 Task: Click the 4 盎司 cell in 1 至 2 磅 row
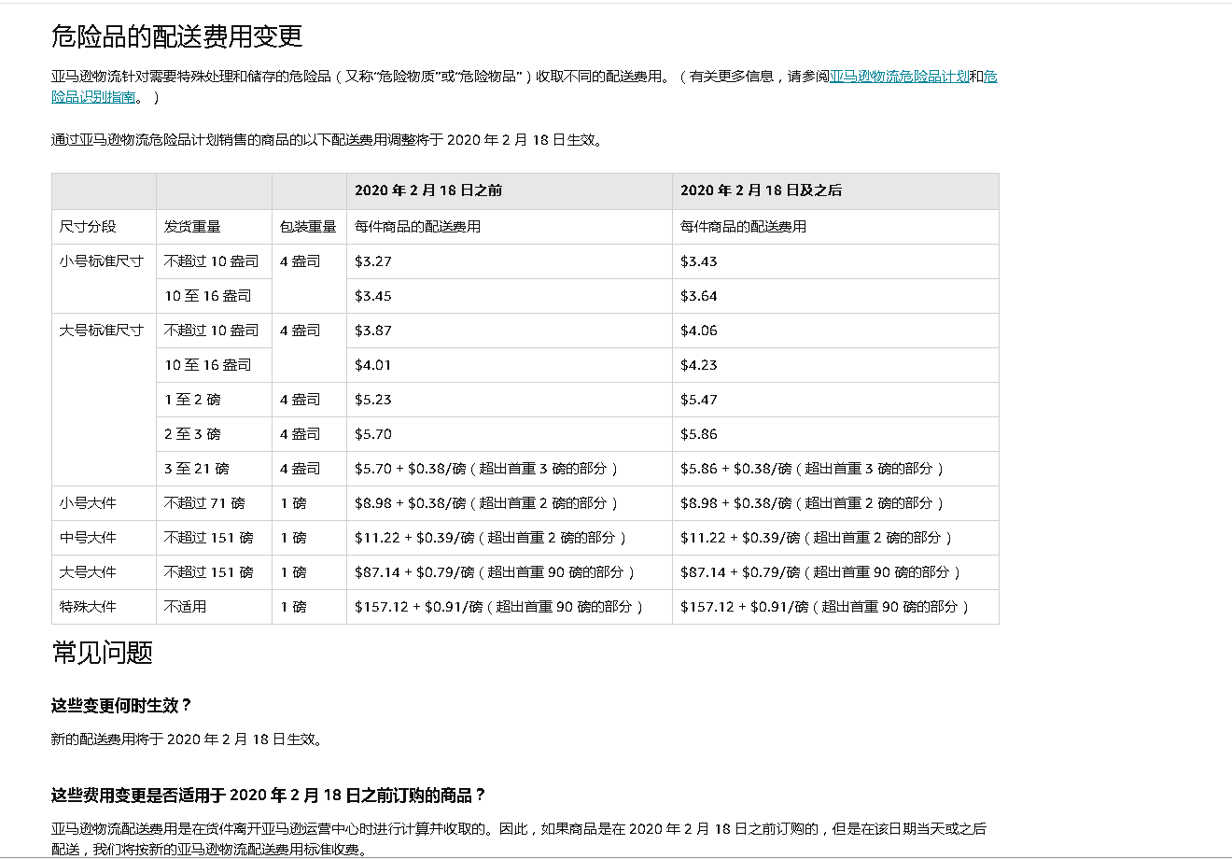tap(309, 400)
